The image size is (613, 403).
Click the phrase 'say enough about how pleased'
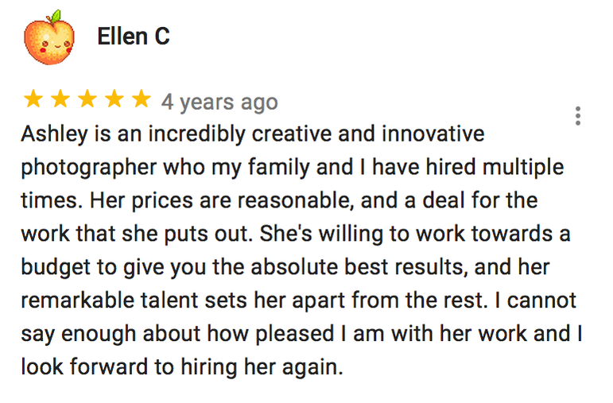(177, 335)
